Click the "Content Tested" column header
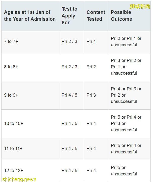 96,16
